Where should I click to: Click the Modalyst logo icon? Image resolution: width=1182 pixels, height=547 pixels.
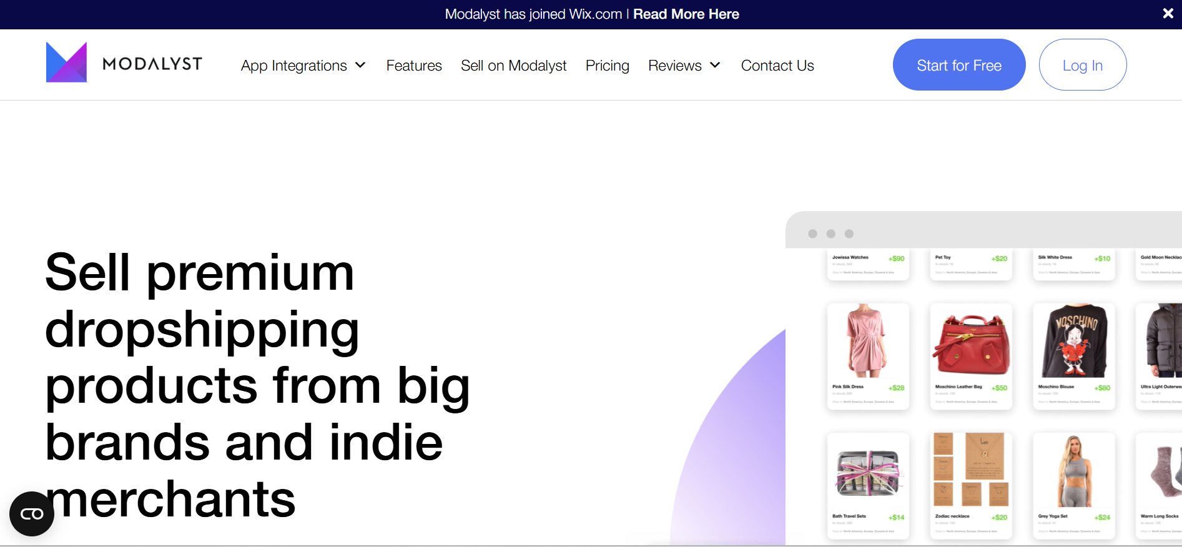click(x=66, y=62)
